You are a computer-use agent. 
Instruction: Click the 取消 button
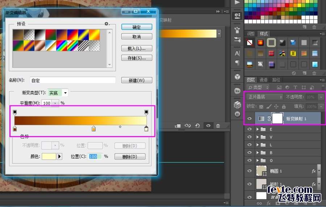(137, 37)
